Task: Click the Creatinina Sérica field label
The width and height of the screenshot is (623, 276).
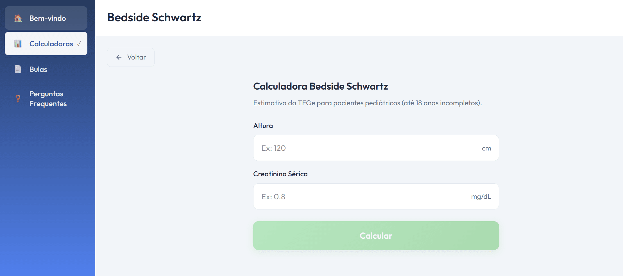Action: tap(280, 174)
